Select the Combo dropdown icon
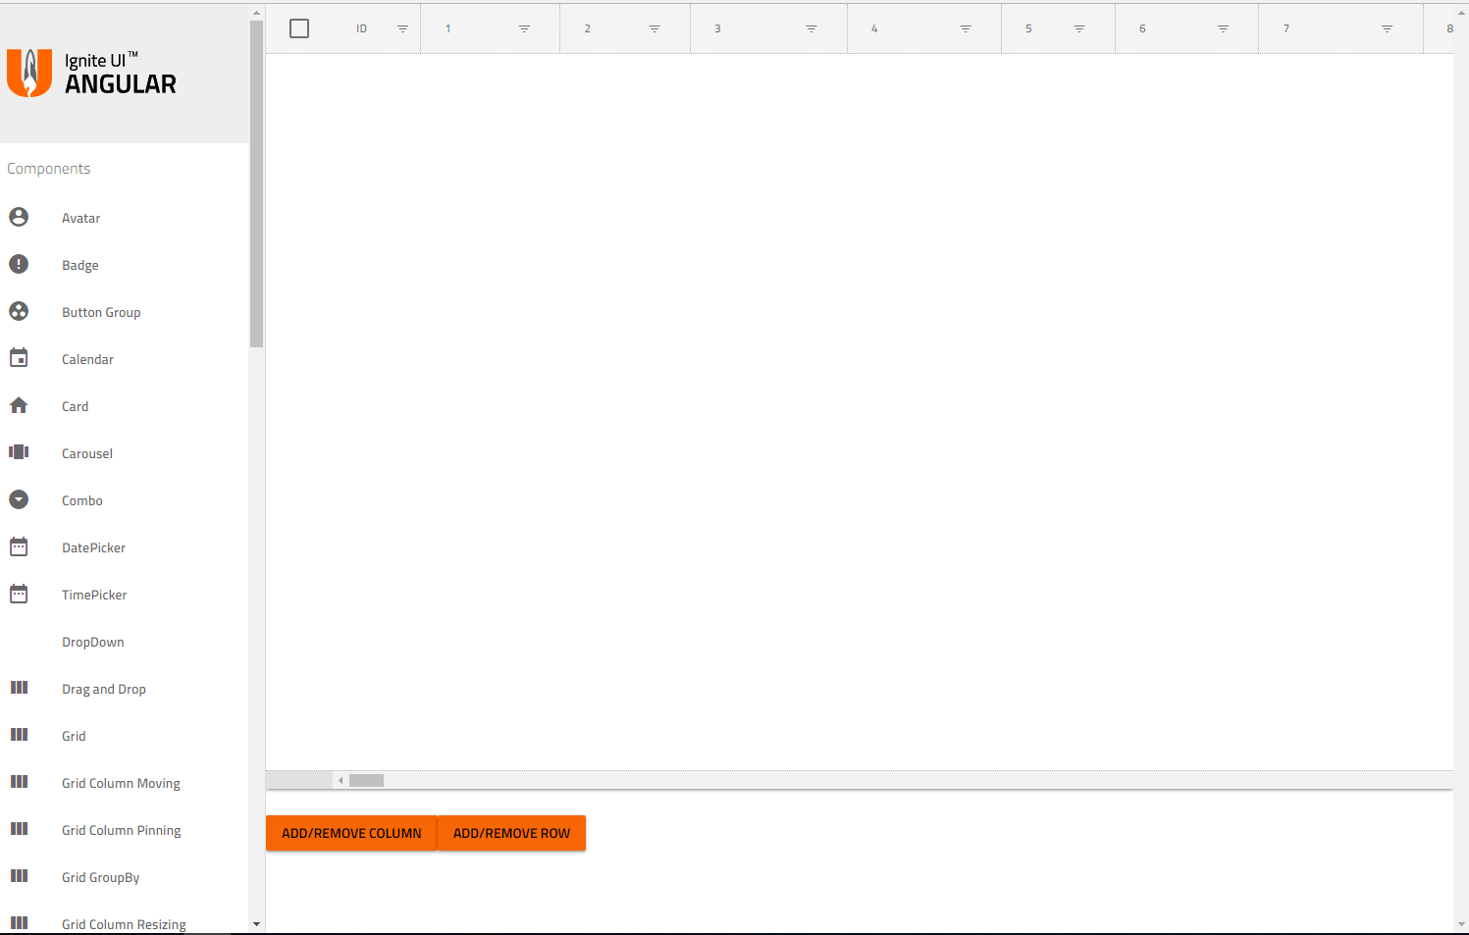Screen dimensions: 1469x935 [19, 499]
